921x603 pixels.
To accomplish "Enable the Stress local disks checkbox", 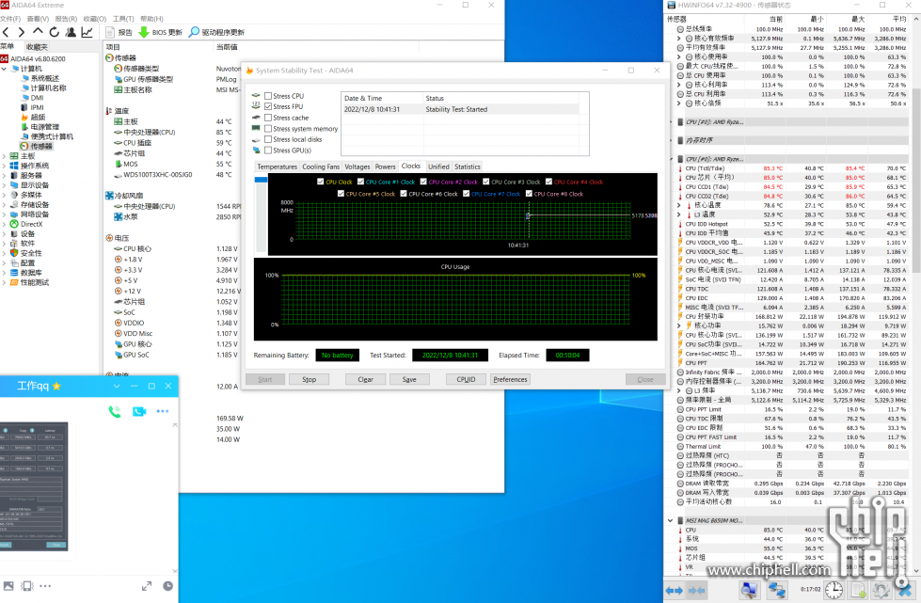I will 268,139.
